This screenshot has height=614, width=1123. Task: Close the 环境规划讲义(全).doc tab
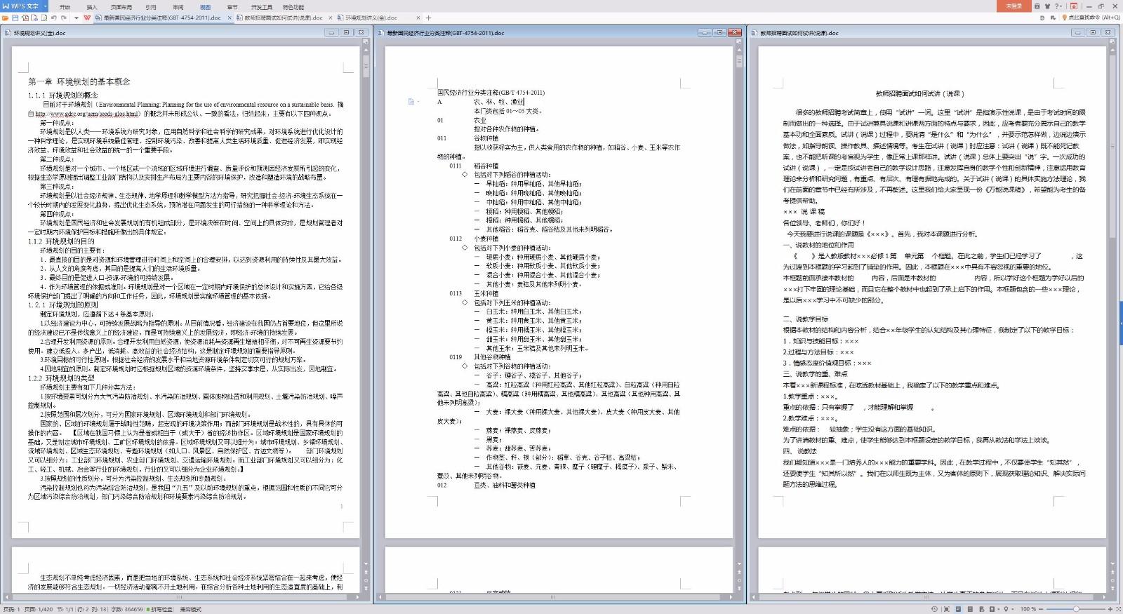click(418, 18)
